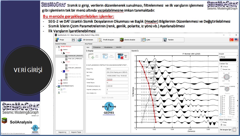The height and width of the screenshot is (136, 240).
Task: Click the MASW Reverse trace file icon
Action: click(66, 77)
